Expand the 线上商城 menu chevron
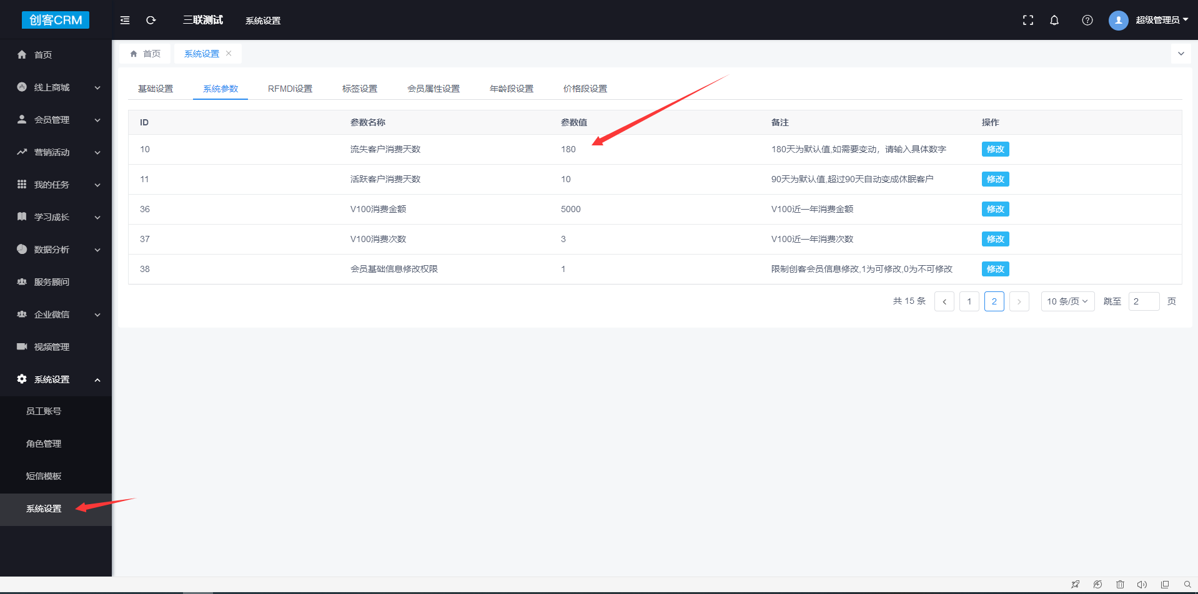Screen dimensions: 1198x594 tap(97, 88)
